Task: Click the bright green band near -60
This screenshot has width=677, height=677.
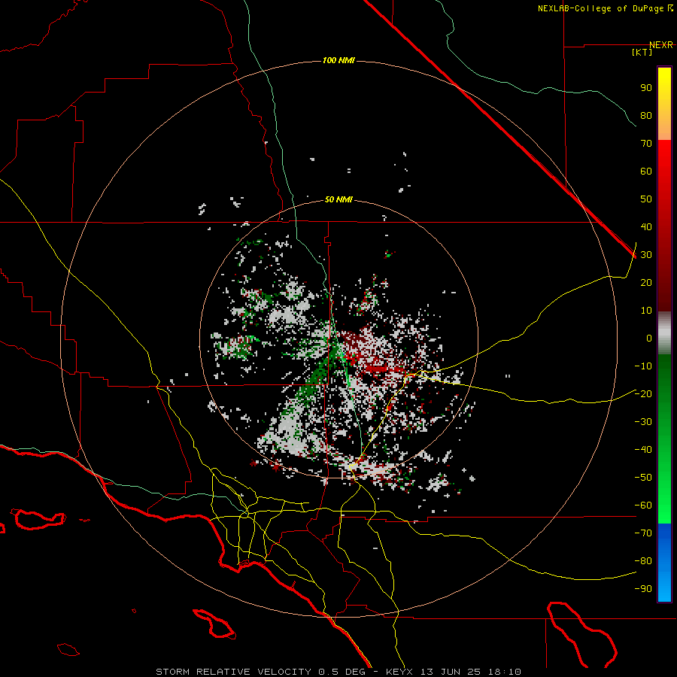Action: (x=664, y=509)
